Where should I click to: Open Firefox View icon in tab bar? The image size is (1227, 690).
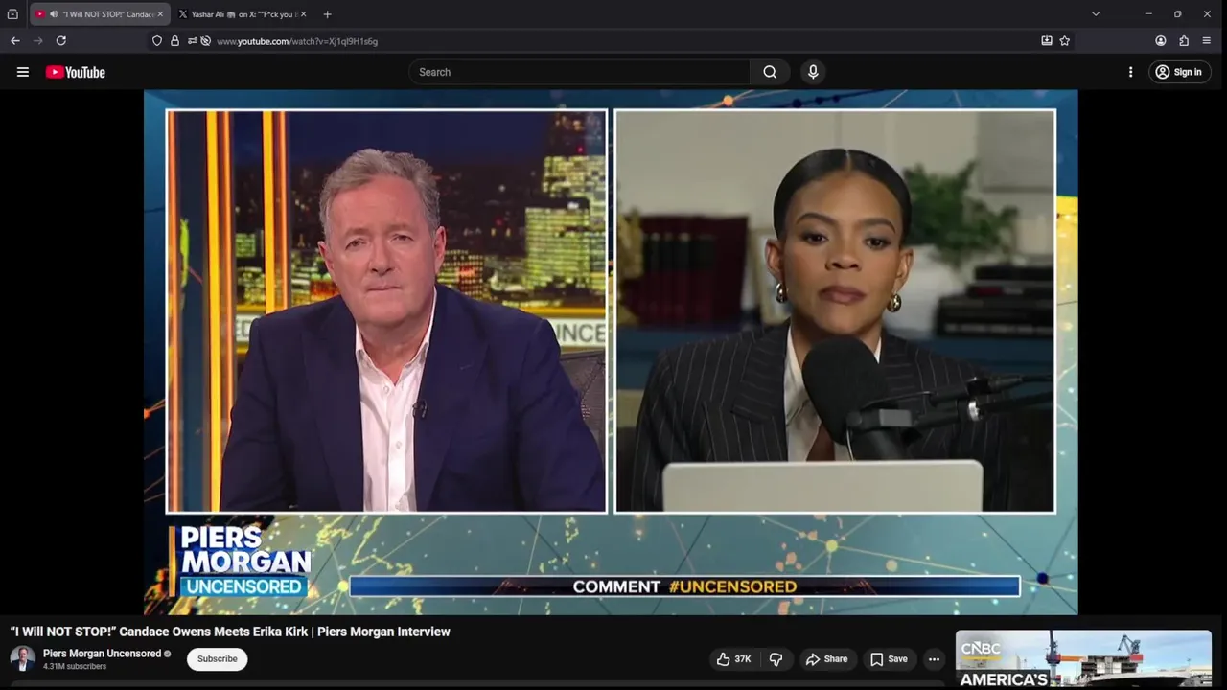(x=12, y=14)
